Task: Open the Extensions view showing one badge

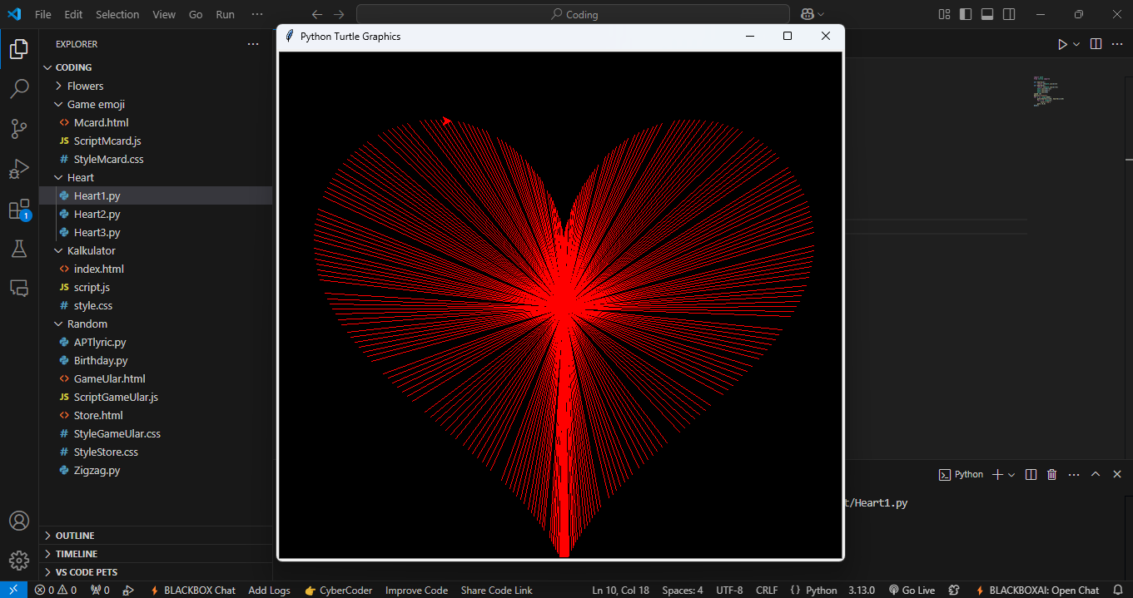Action: pyautogui.click(x=19, y=209)
